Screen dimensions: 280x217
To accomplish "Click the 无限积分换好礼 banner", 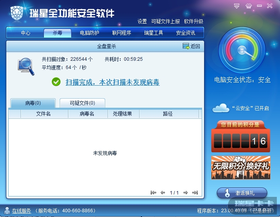I will click(x=241, y=167).
